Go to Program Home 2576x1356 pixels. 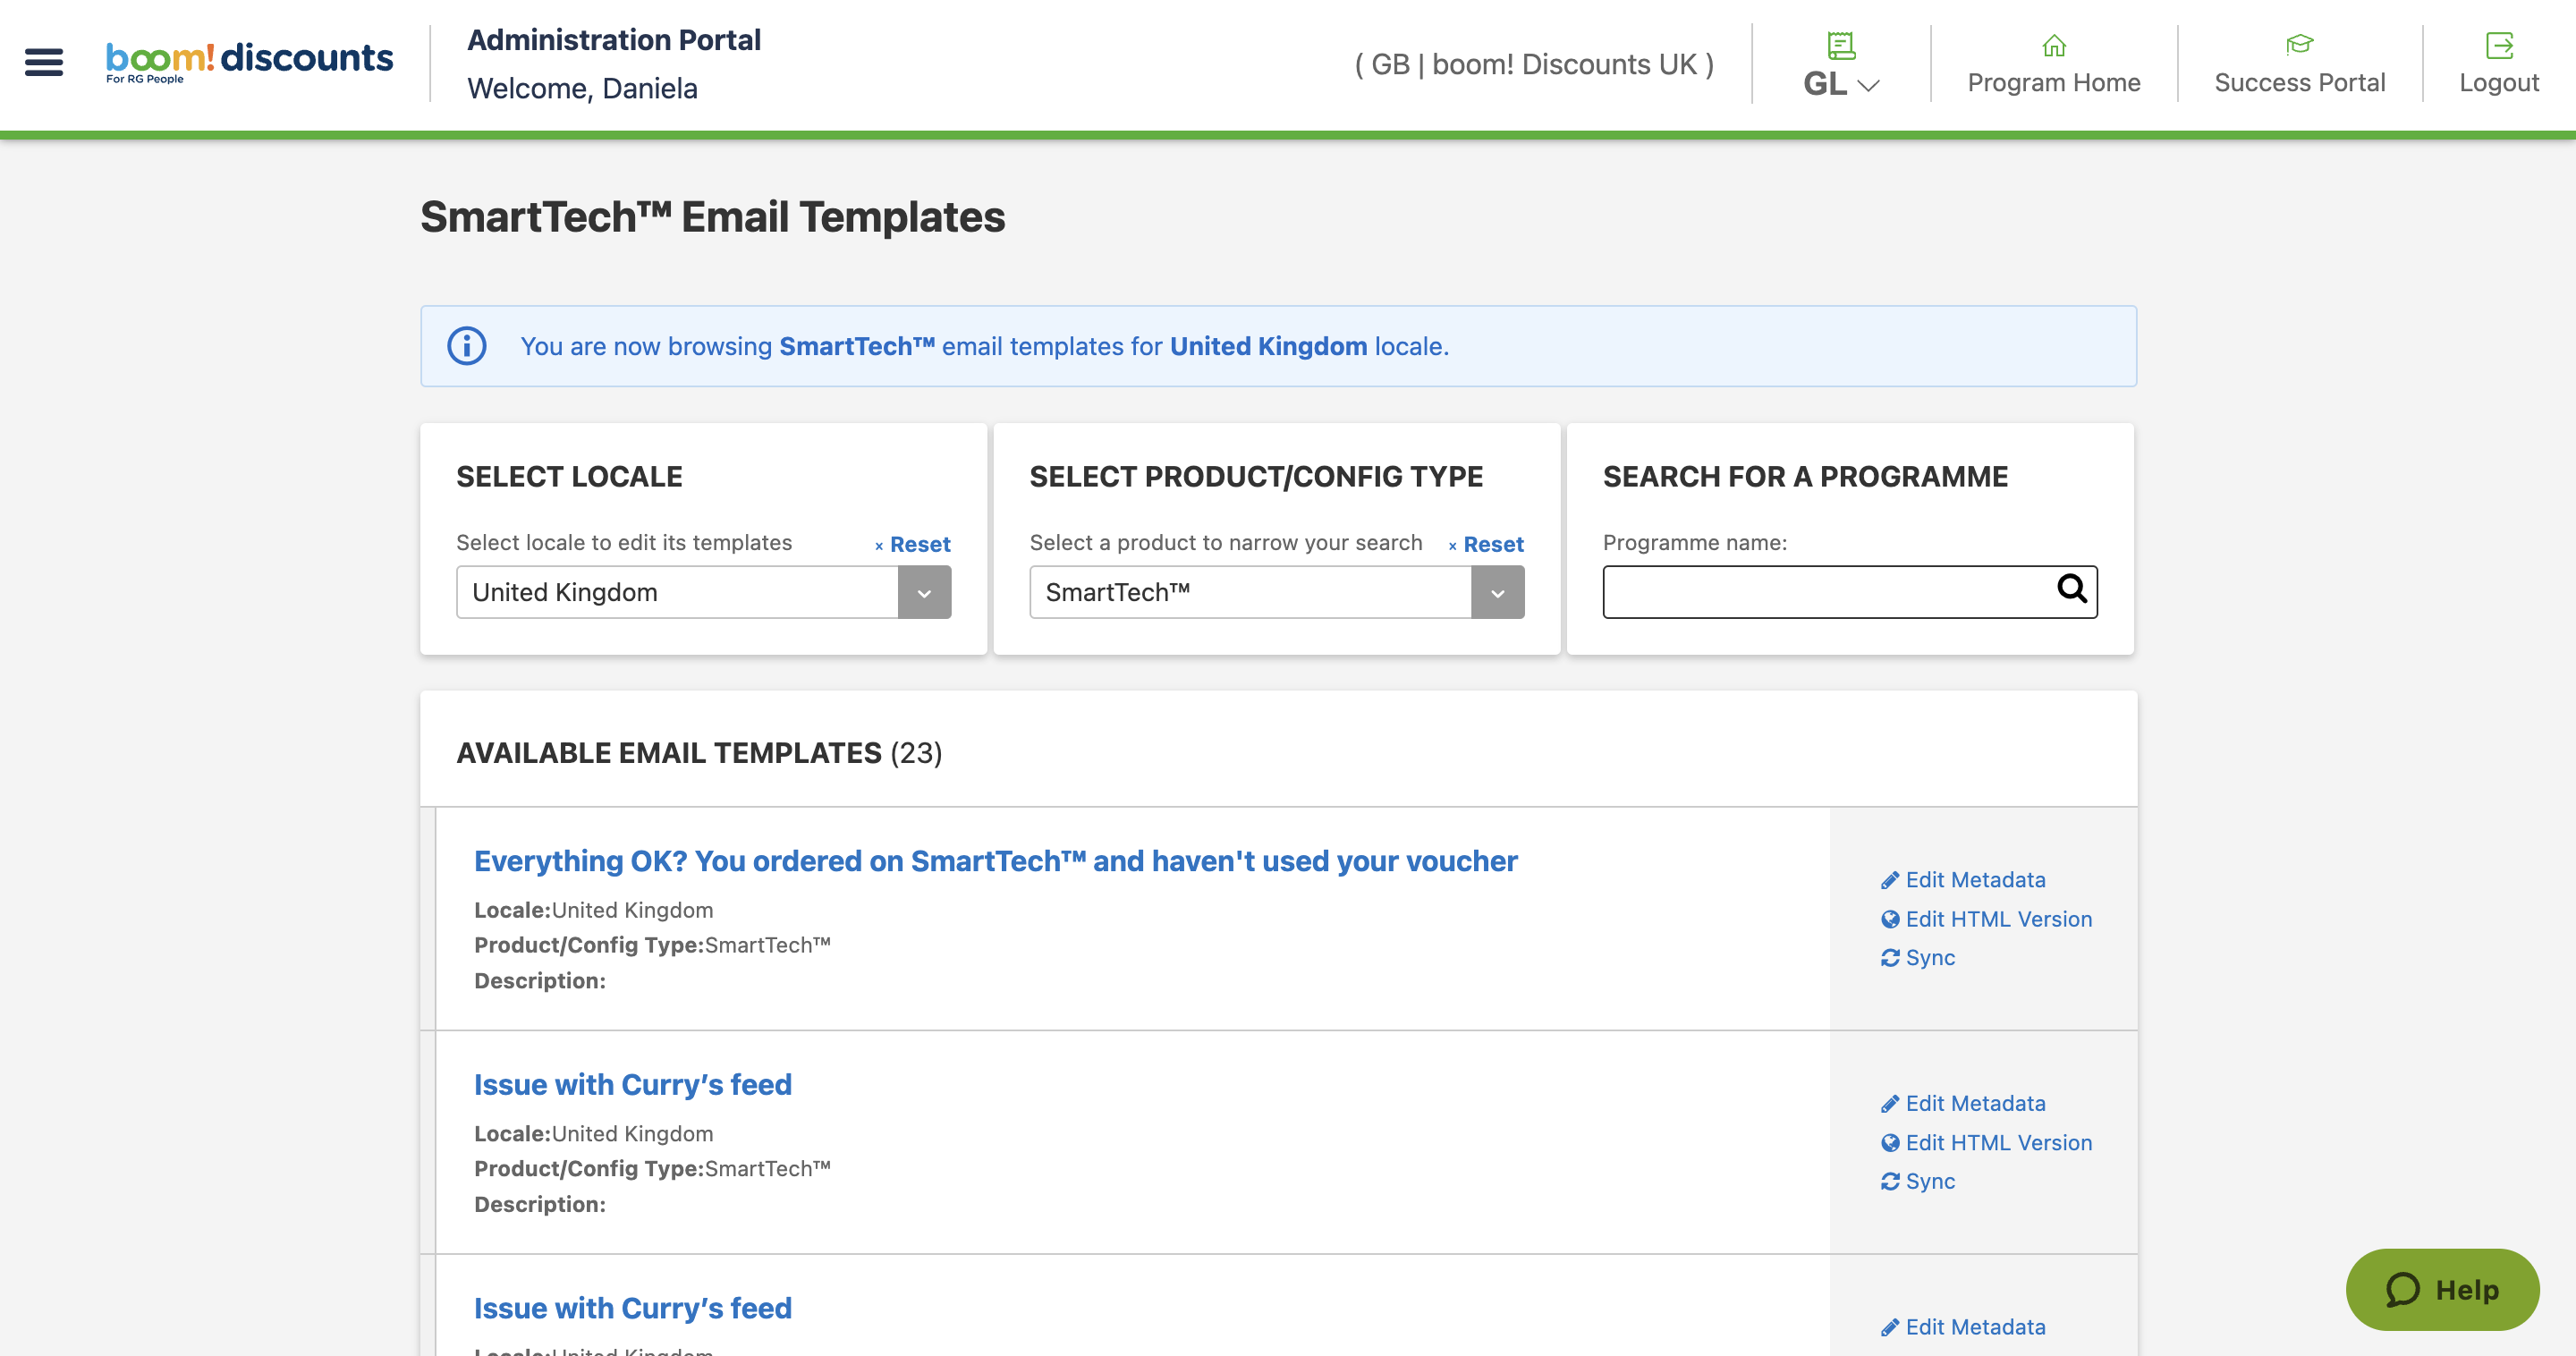(x=2054, y=82)
